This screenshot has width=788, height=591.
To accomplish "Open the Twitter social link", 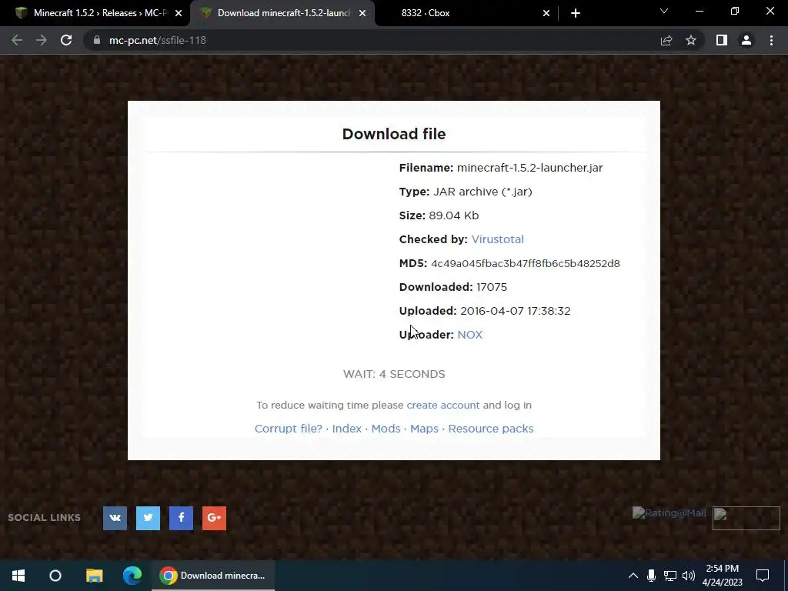I will tap(148, 518).
